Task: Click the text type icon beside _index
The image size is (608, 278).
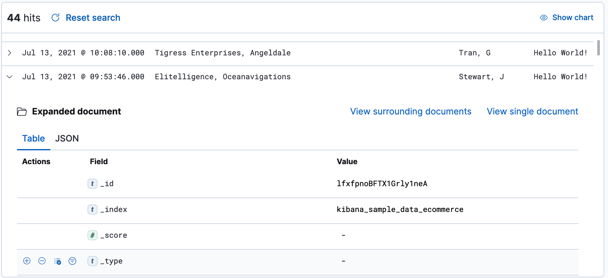Action: (x=92, y=209)
